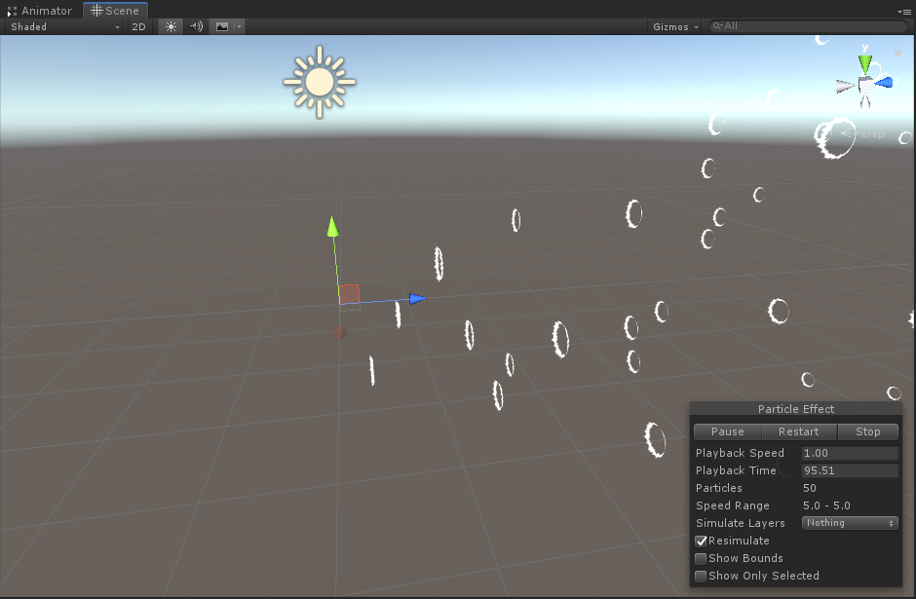Click the blue Z axis cone on orientation gizmo

[x=884, y=83]
